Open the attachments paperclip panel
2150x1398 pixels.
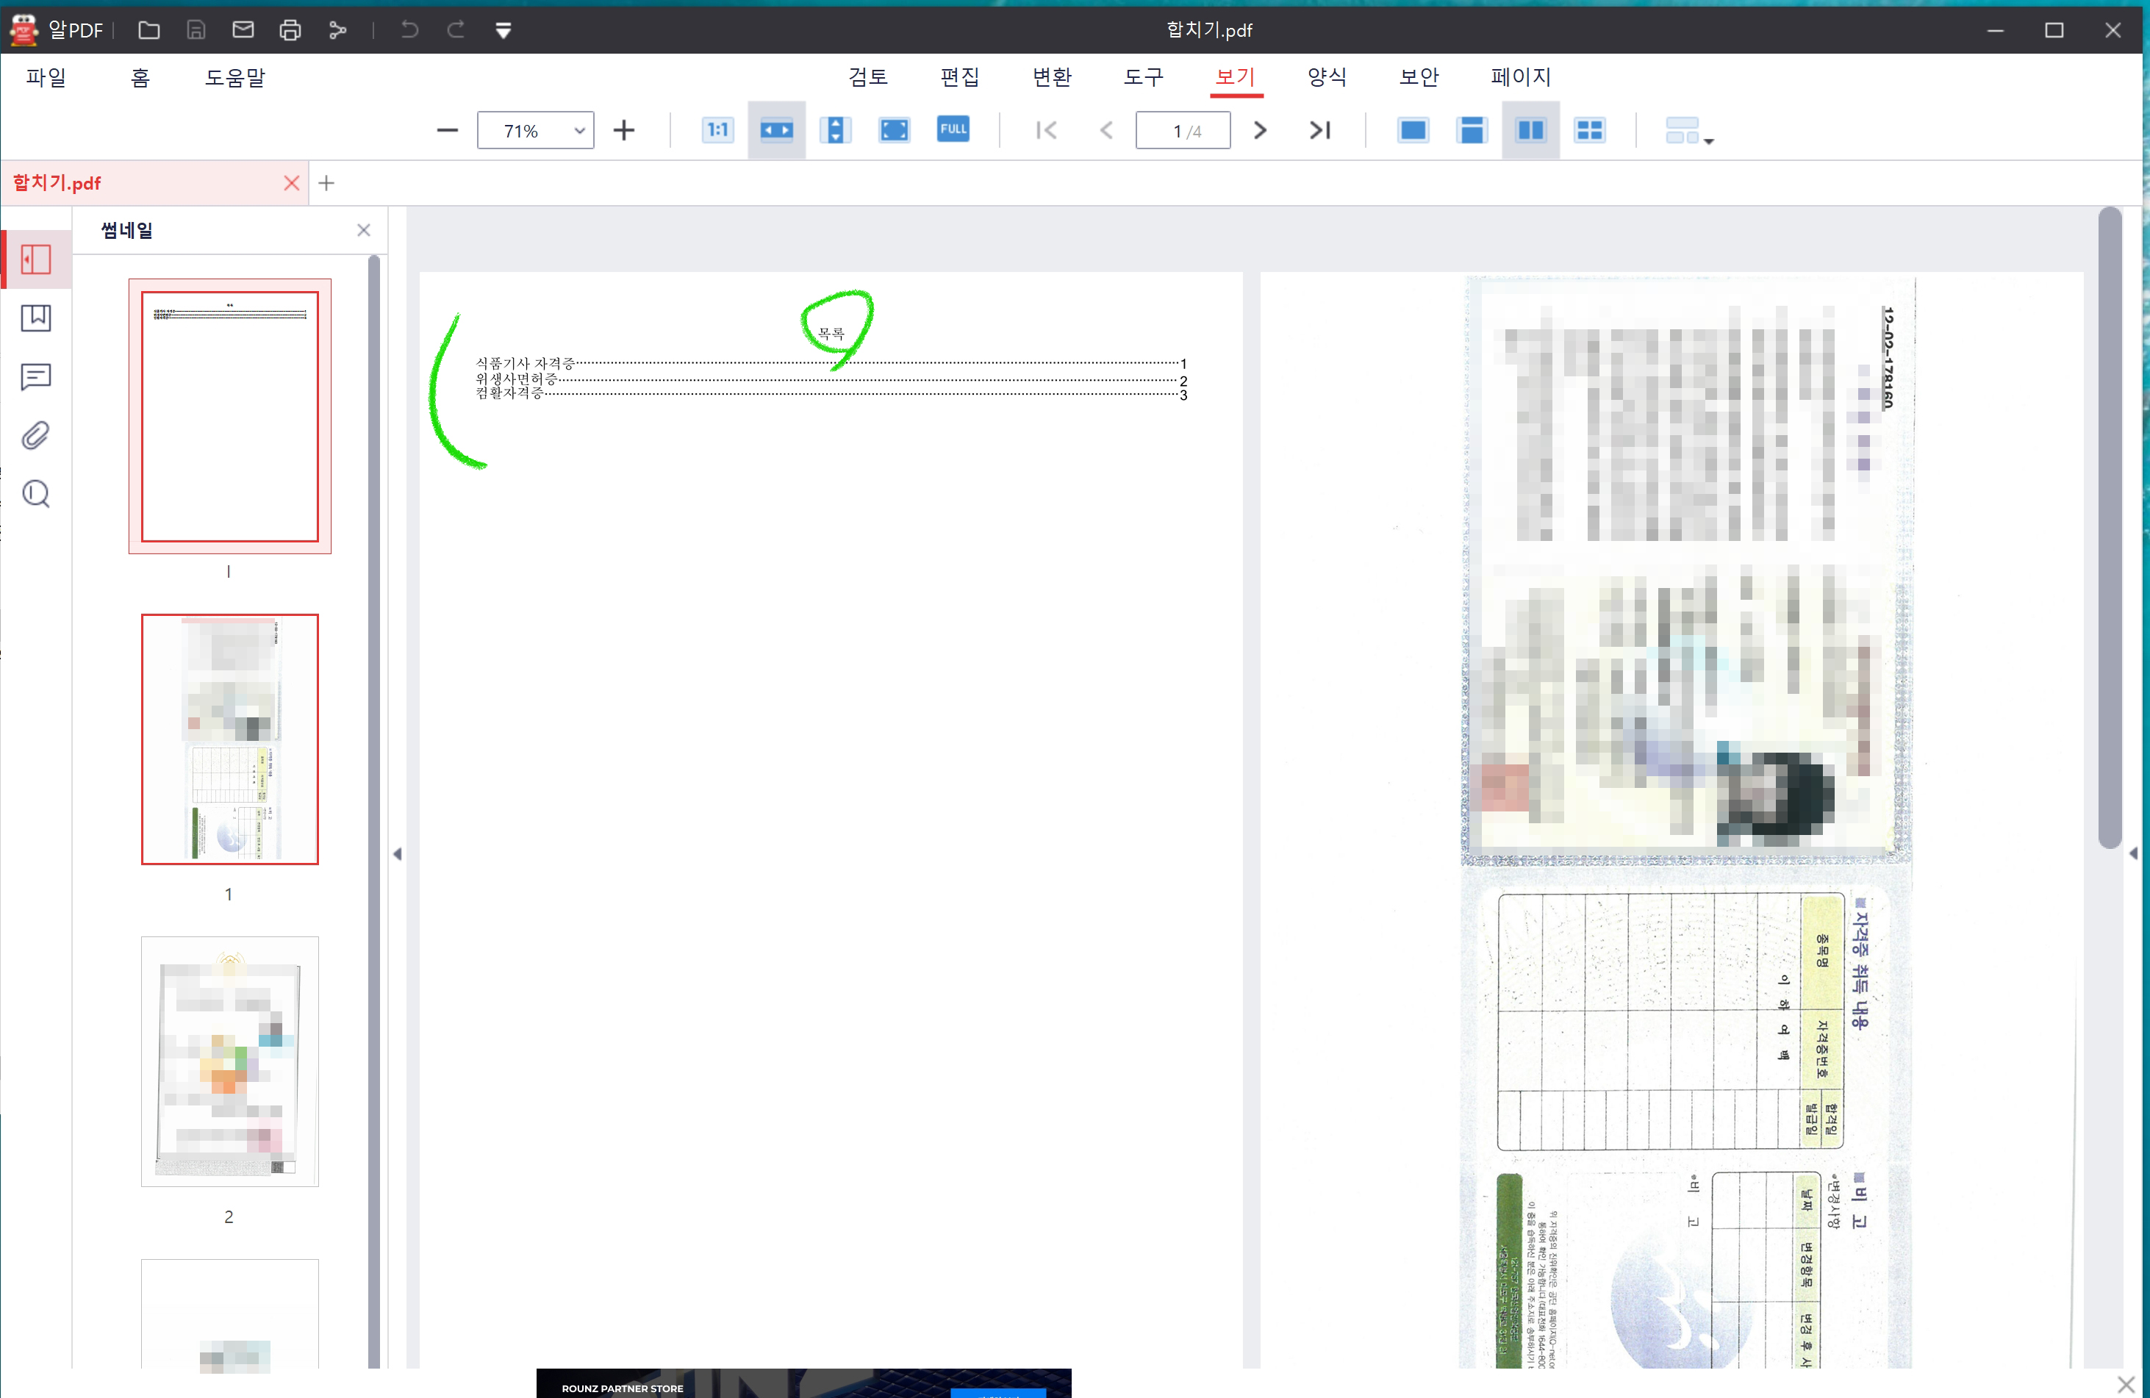(x=35, y=435)
